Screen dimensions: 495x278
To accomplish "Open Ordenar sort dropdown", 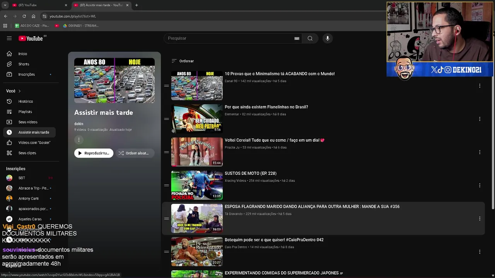I will pyautogui.click(x=183, y=61).
